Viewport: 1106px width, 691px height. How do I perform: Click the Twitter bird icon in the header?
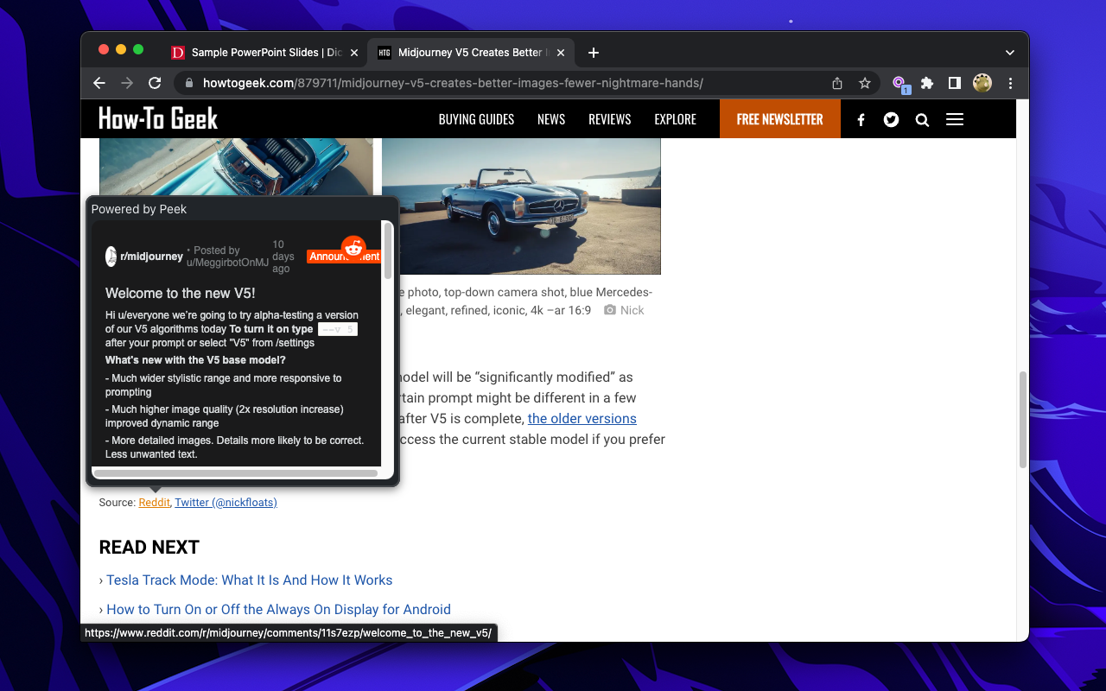pos(891,119)
